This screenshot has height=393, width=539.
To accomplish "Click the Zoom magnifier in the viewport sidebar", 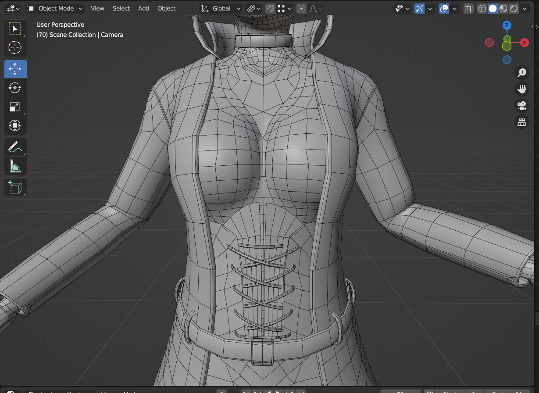I will click(521, 73).
